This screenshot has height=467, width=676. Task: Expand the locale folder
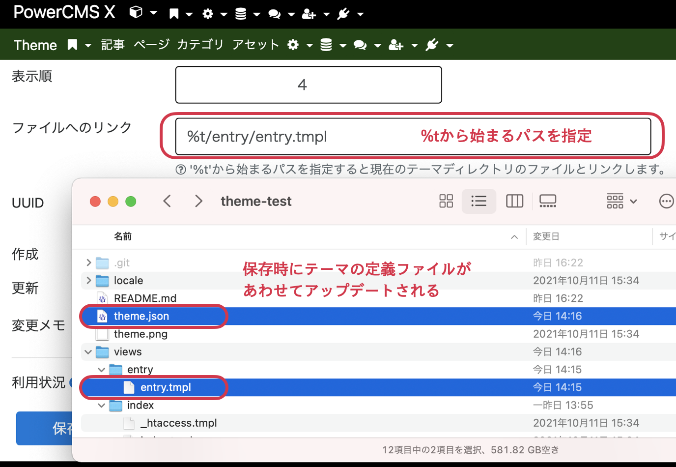[x=89, y=280]
